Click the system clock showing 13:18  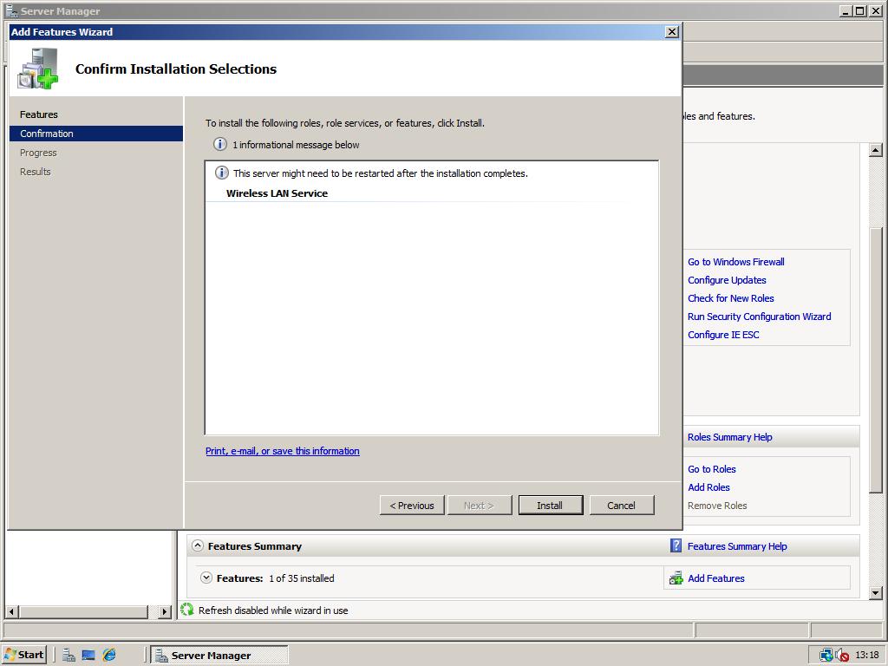[867, 656]
